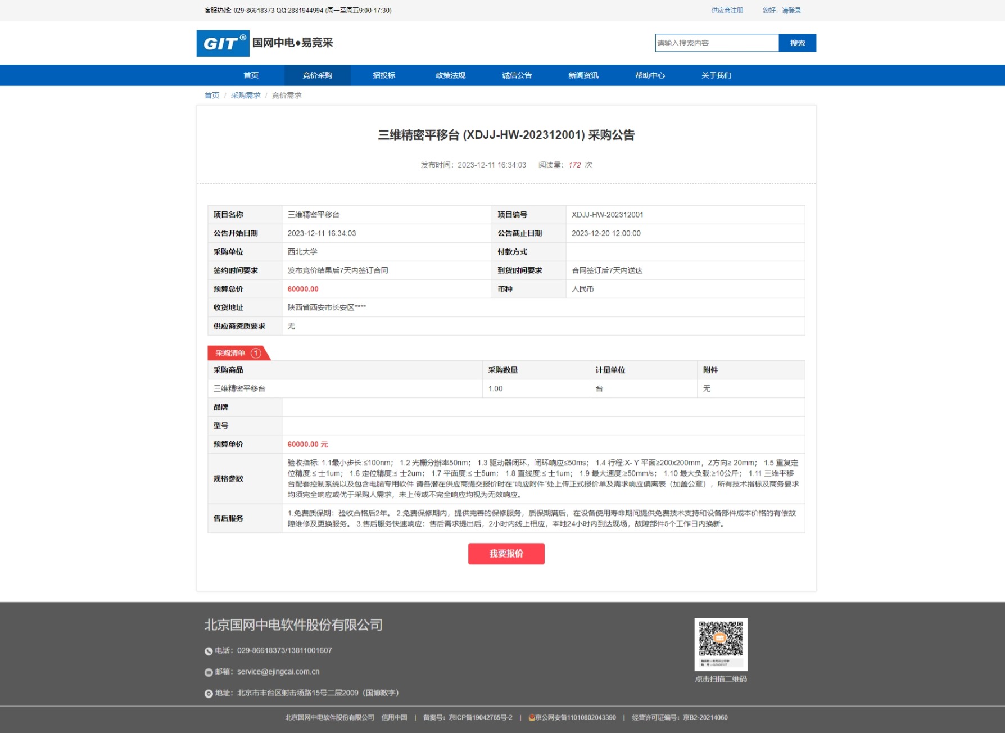
Task: Click the QR code image in footer
Action: tap(721, 644)
